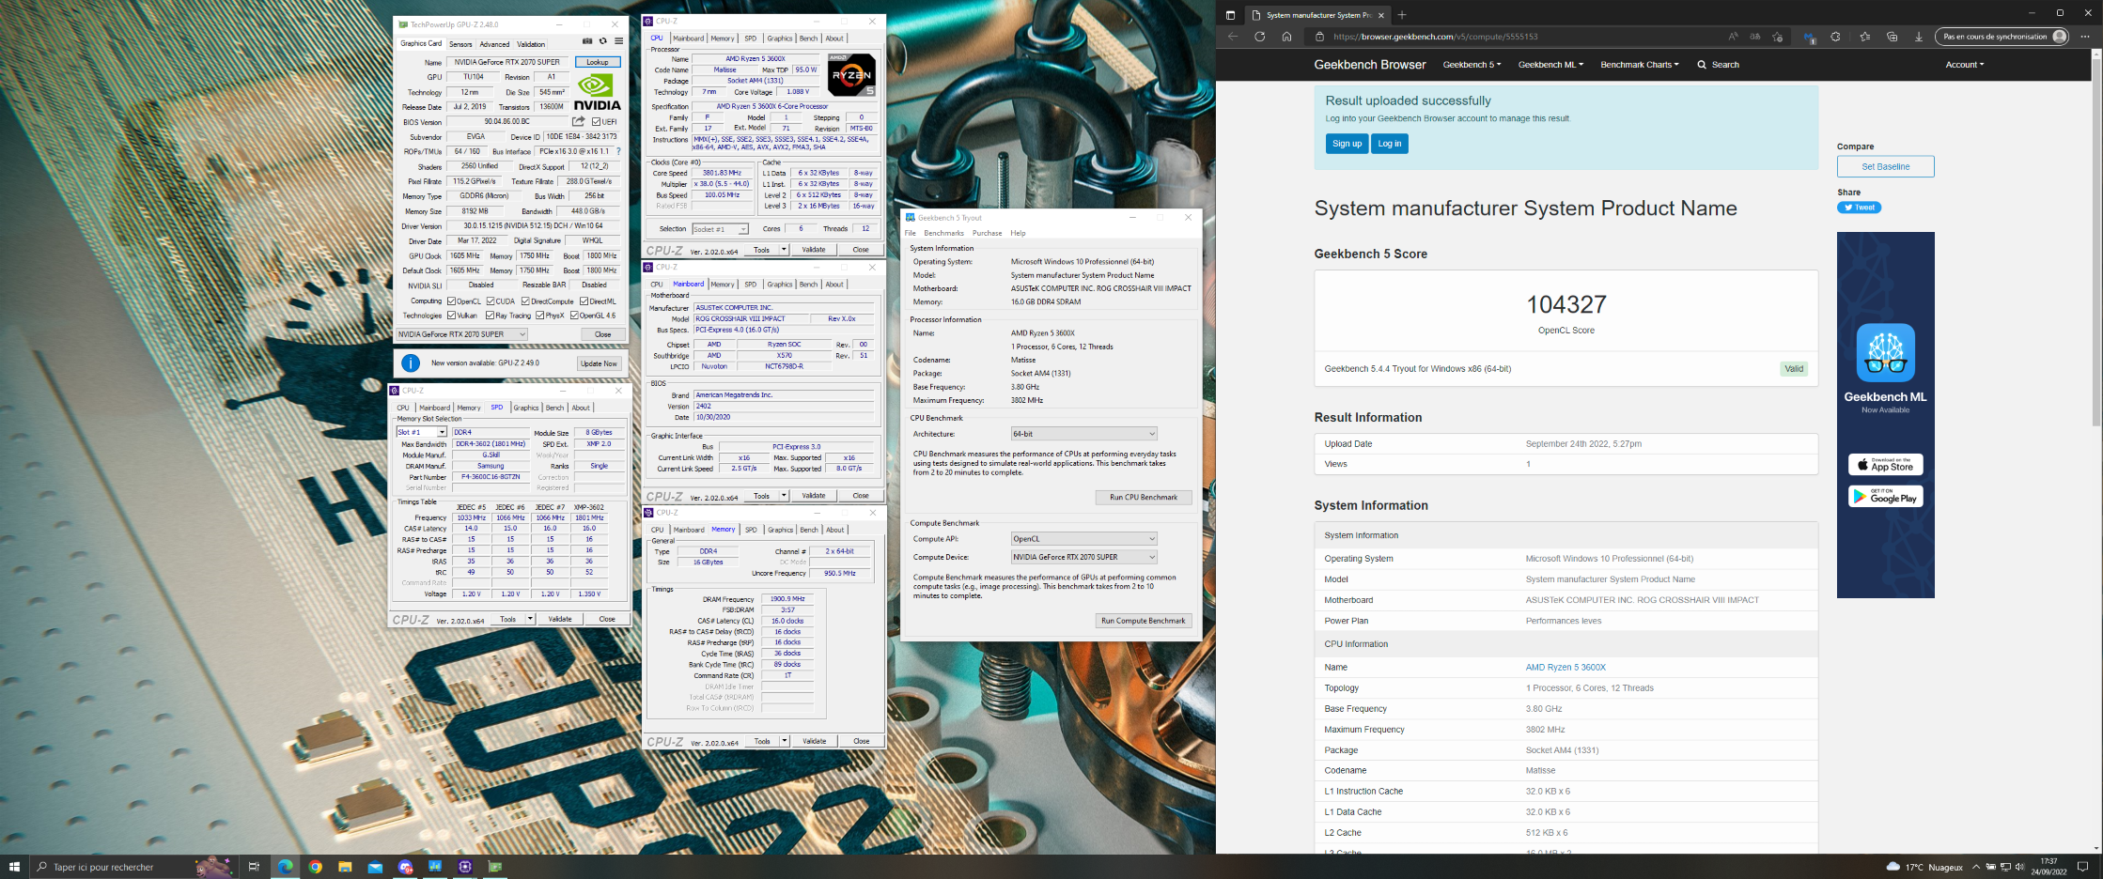Click the AMD Ryzen 5 3600X link

click(x=1566, y=668)
